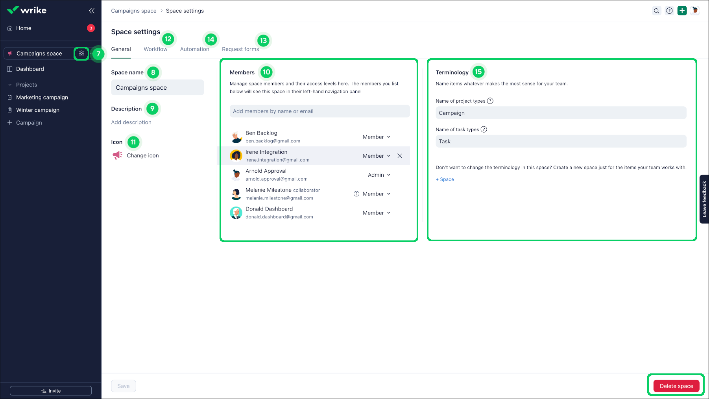Click help icon next to project types
This screenshot has width=709, height=399.
[490, 101]
